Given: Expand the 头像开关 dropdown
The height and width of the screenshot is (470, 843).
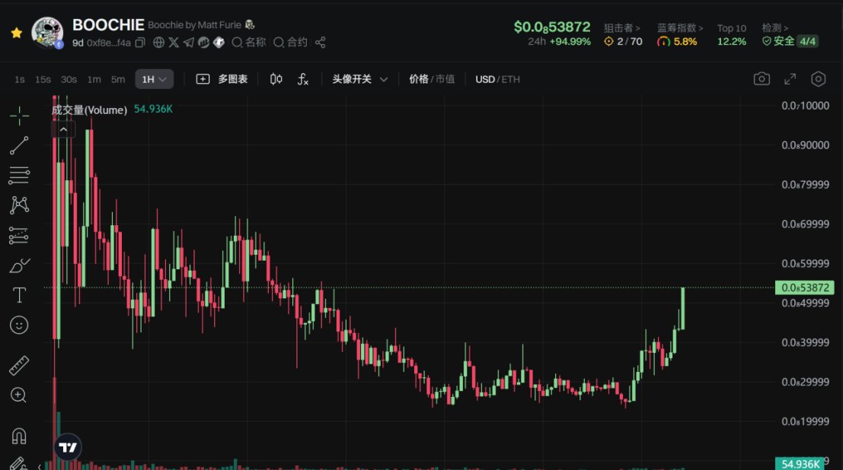Looking at the screenshot, I should [359, 80].
